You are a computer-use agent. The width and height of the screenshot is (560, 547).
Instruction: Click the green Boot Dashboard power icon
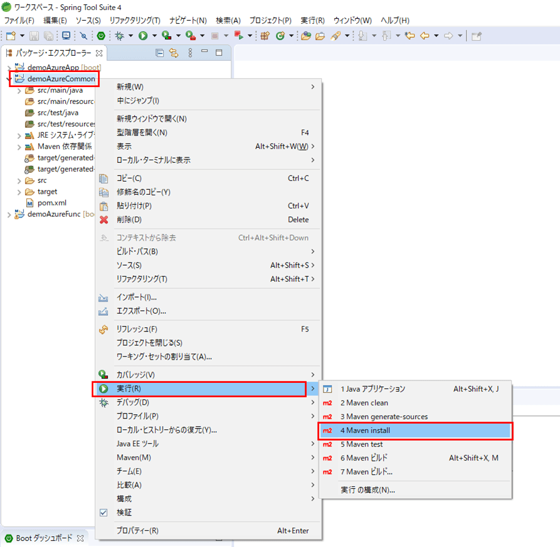pyautogui.click(x=100, y=36)
